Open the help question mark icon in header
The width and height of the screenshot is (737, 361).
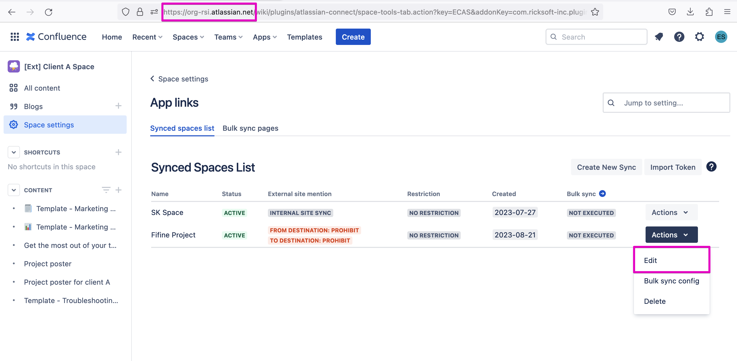679,37
